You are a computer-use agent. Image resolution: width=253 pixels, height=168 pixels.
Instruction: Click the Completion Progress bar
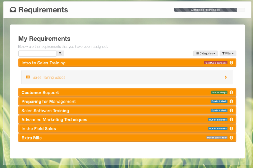click(x=210, y=10)
